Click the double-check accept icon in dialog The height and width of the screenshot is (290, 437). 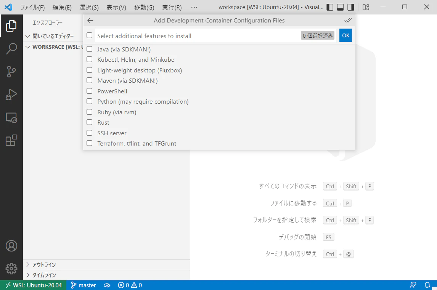pos(348,20)
